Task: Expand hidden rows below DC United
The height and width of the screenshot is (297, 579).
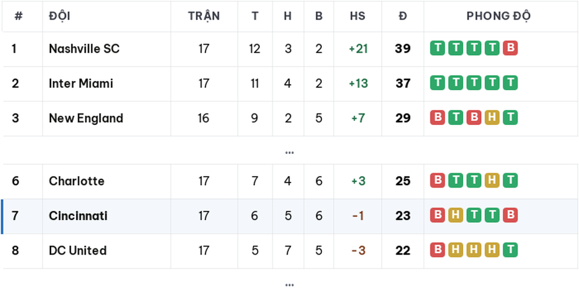Action: click(289, 285)
